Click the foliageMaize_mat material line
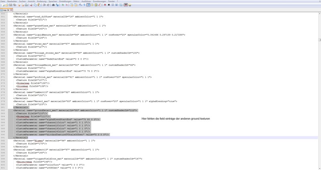321x170 pixels. [75, 65]
